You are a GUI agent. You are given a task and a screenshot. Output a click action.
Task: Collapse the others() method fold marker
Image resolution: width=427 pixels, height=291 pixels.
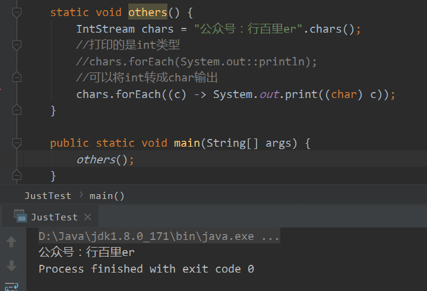click(x=17, y=12)
